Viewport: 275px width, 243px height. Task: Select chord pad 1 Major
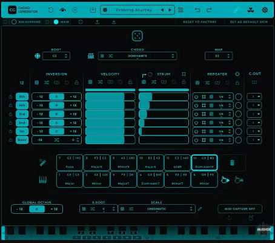coord(70,179)
